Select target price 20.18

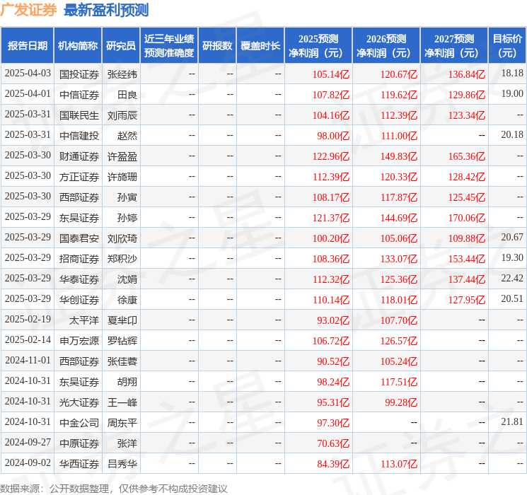click(x=512, y=135)
